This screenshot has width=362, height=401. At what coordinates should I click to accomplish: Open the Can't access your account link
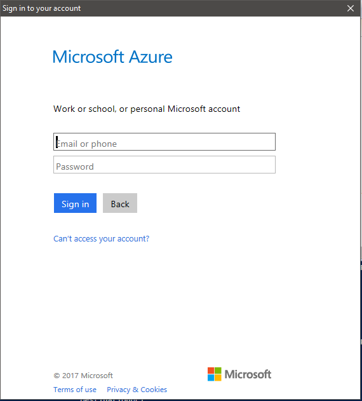click(x=101, y=238)
